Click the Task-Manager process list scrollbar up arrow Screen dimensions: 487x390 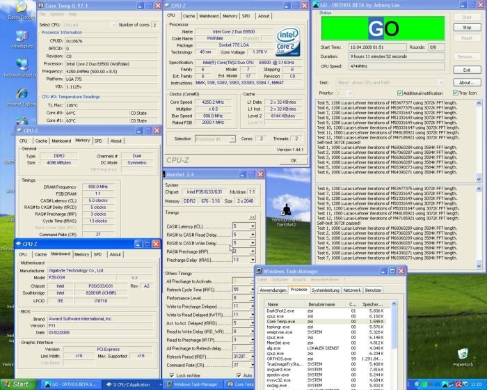click(x=394, y=304)
